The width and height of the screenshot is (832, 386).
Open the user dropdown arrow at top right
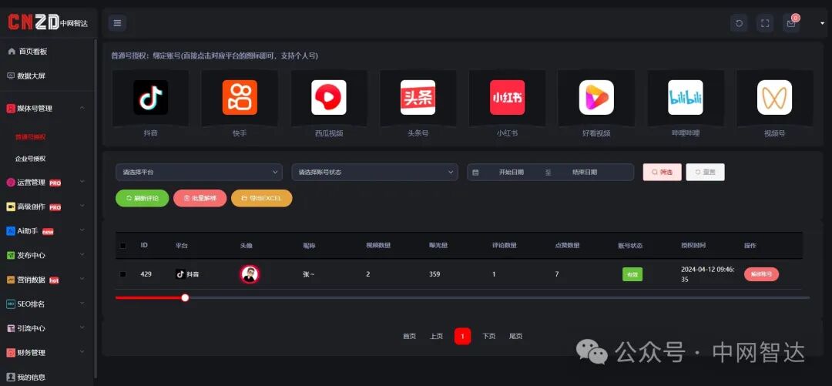pos(823,23)
